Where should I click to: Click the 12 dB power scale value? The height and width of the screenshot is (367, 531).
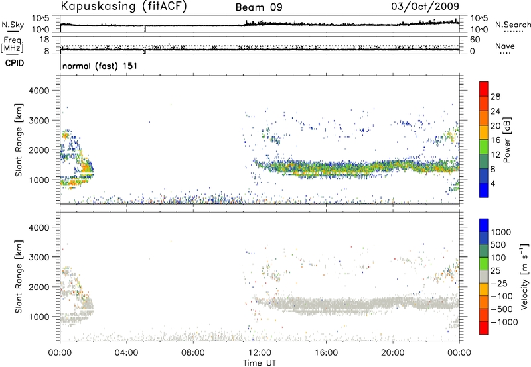pyautogui.click(x=495, y=155)
